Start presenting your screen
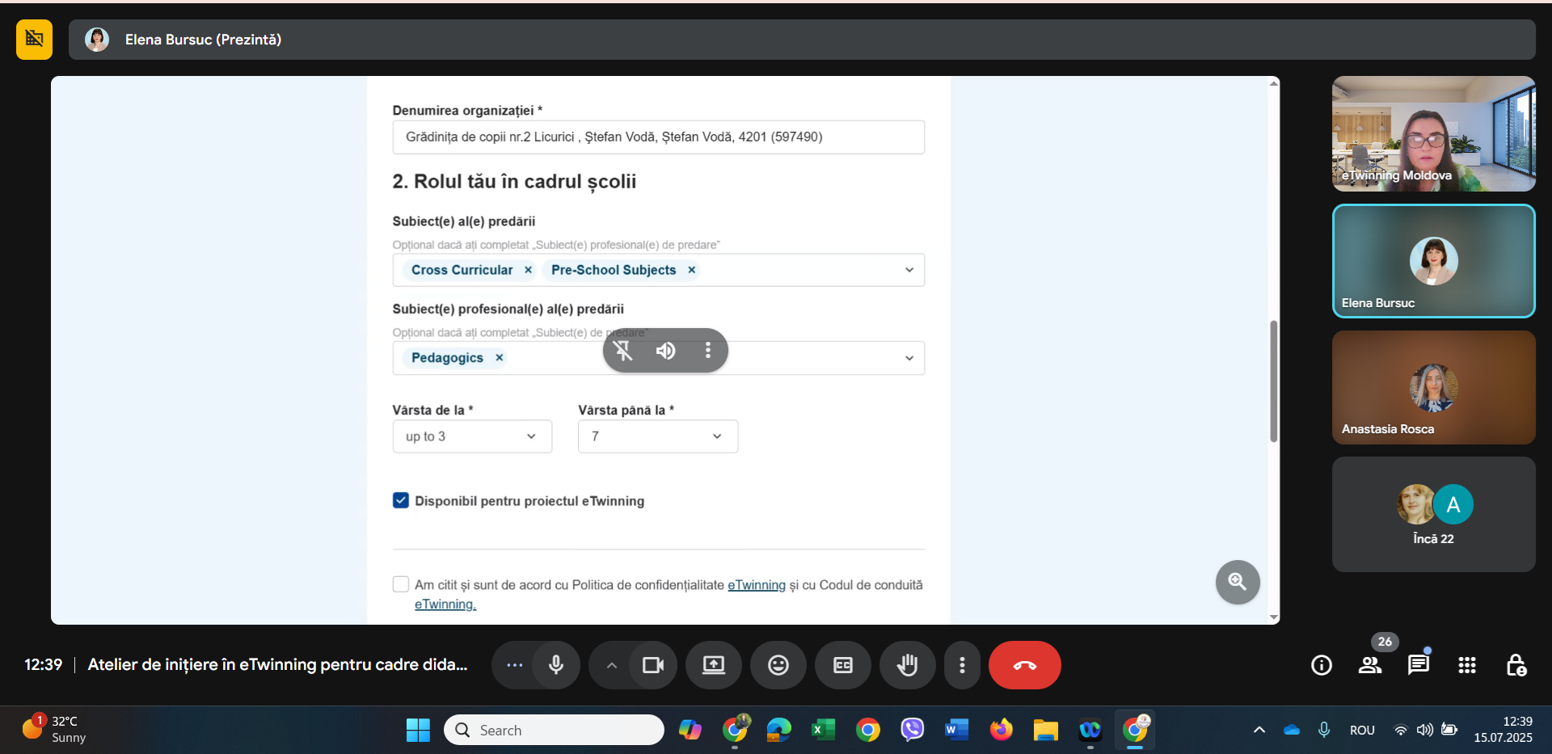The width and height of the screenshot is (1552, 754). click(x=713, y=665)
